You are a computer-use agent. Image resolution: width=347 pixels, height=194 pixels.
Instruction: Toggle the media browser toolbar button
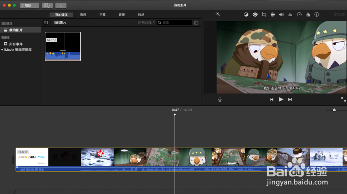(x=47, y=5)
